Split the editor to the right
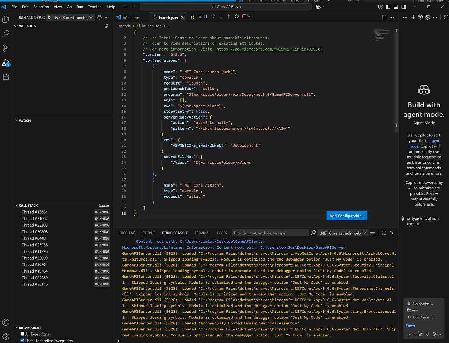449x343 pixels. click(x=384, y=18)
